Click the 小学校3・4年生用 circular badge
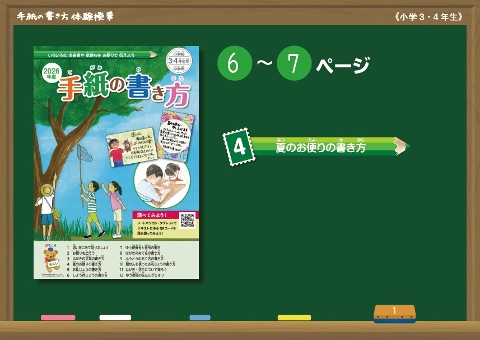Screen dimensions: 480x340 (179, 61)
